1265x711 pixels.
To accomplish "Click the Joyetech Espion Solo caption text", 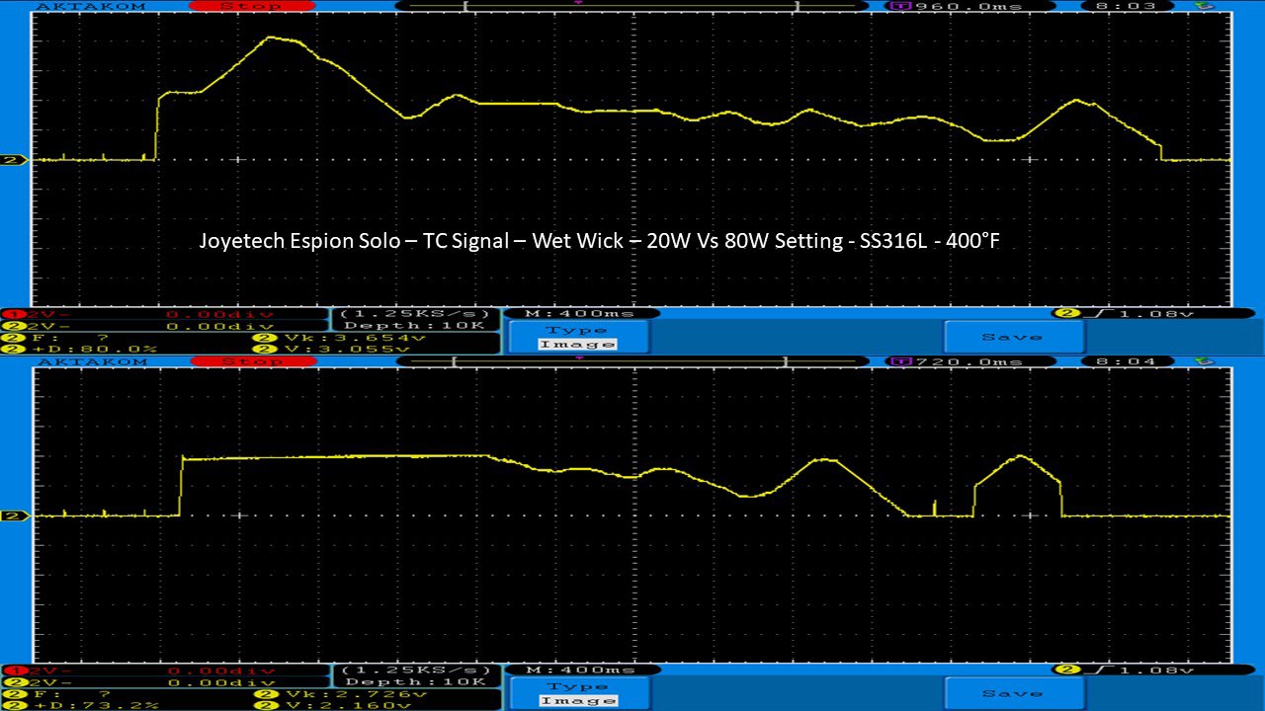I will (600, 240).
